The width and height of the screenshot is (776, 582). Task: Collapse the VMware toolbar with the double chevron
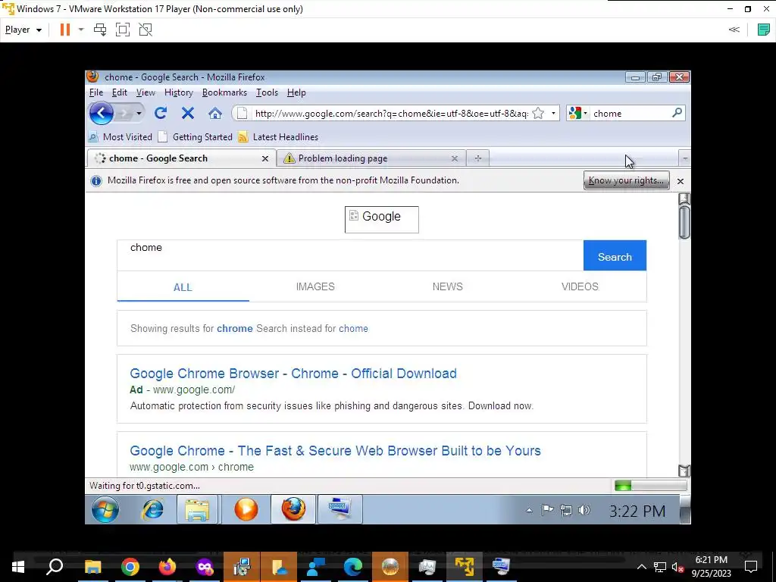pos(734,30)
